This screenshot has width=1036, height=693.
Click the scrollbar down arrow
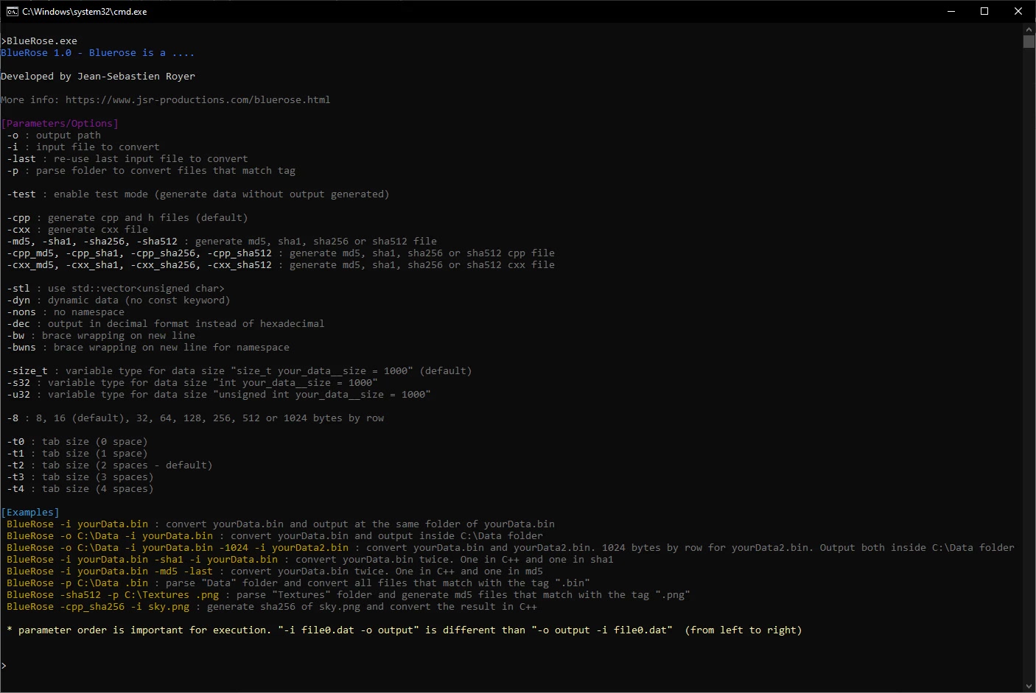1029,686
